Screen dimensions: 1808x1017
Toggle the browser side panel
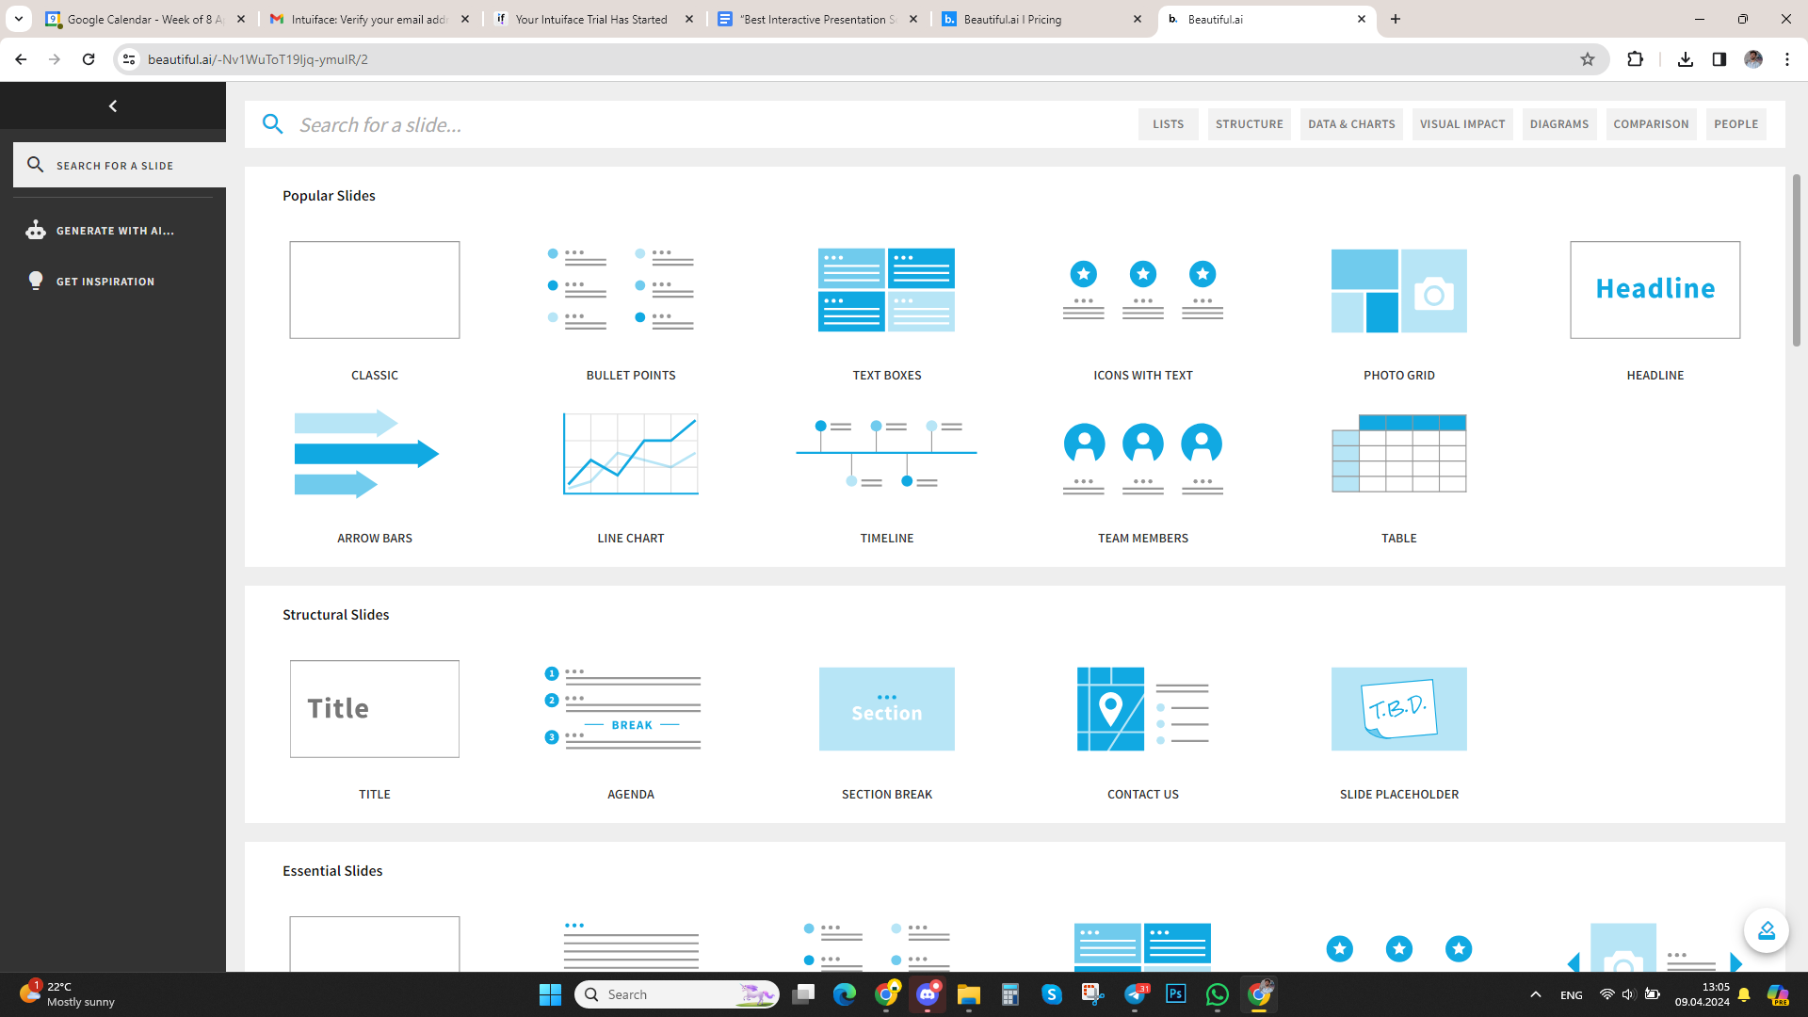point(1719,59)
